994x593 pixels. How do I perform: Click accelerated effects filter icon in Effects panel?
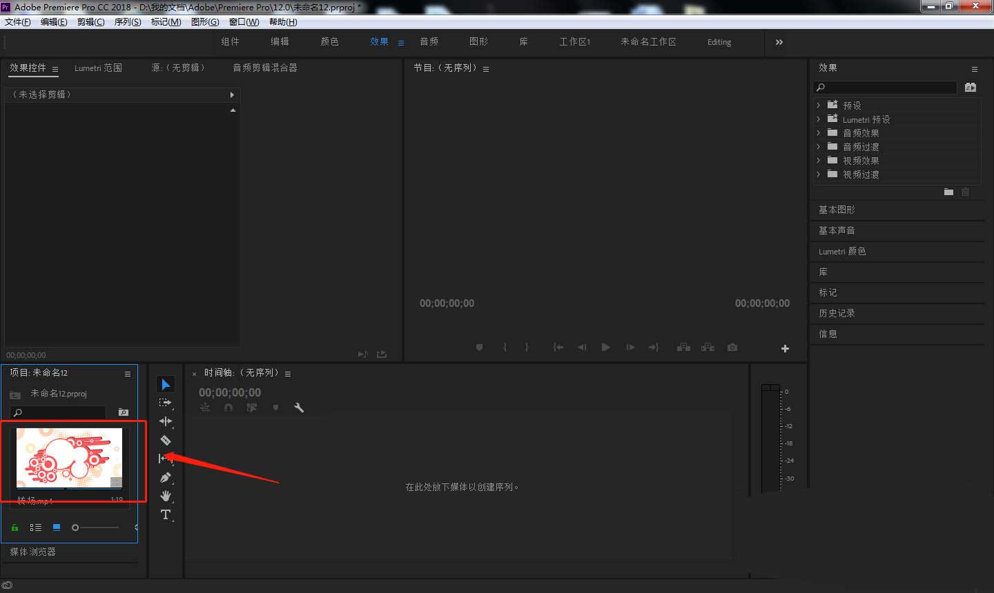[971, 88]
